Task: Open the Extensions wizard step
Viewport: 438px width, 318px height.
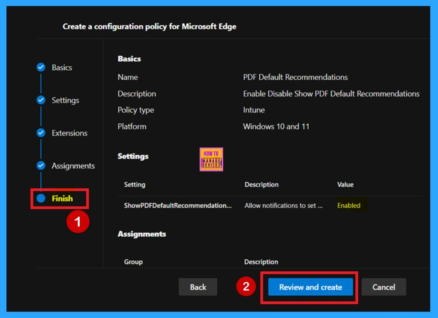Action: pos(69,133)
